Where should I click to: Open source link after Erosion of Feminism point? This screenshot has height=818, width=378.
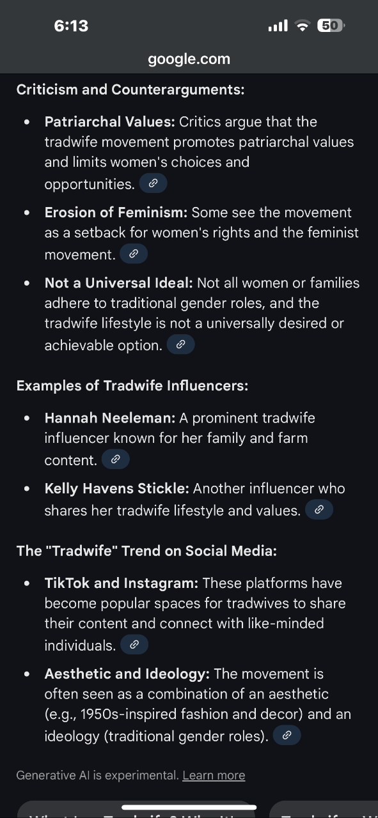[x=134, y=254]
